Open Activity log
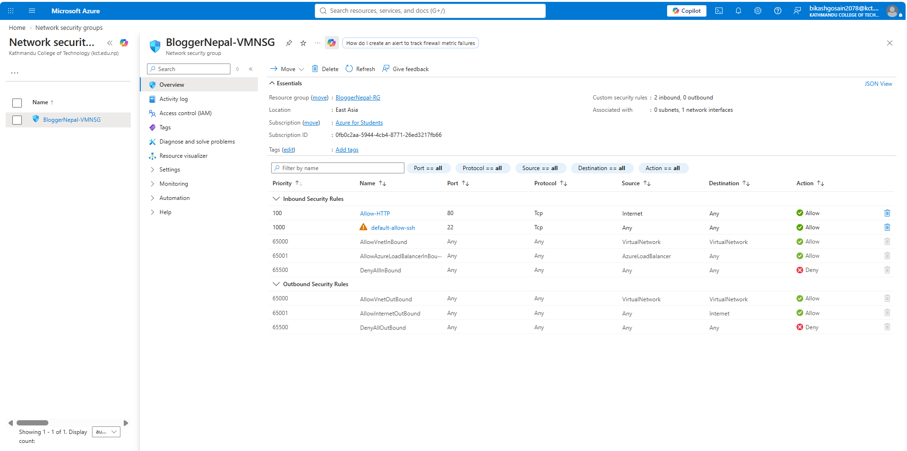Image resolution: width=907 pixels, height=451 pixels. [174, 99]
